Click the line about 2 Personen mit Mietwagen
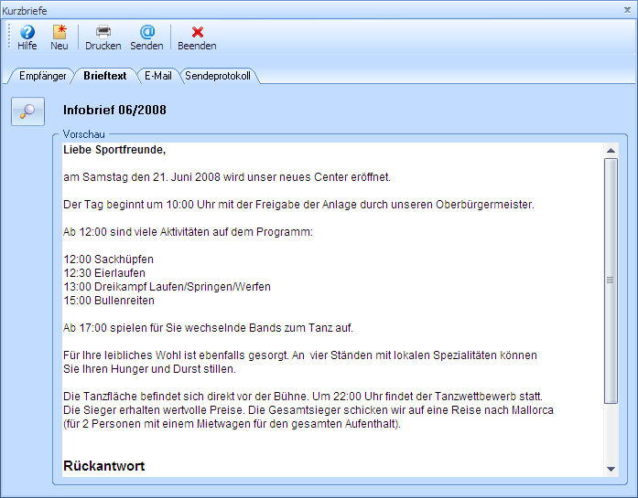Screen dimensions: 638x498 pos(232,424)
